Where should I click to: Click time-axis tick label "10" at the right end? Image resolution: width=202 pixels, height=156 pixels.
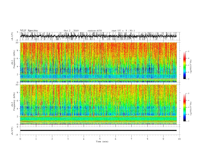pyautogui.click(x=179, y=139)
